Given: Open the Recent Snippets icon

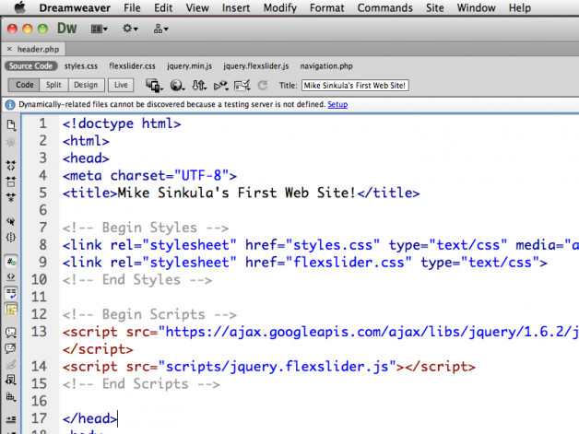Looking at the screenshot, I should pos(11,380).
